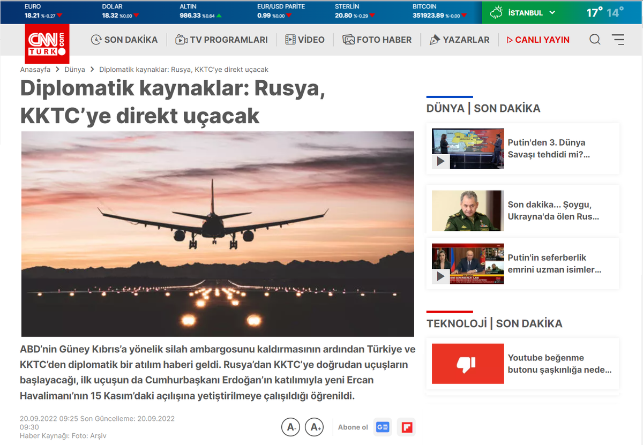Screen dimensions: 643x445
Task: Decrease font size with A- button
Action: [x=290, y=427]
